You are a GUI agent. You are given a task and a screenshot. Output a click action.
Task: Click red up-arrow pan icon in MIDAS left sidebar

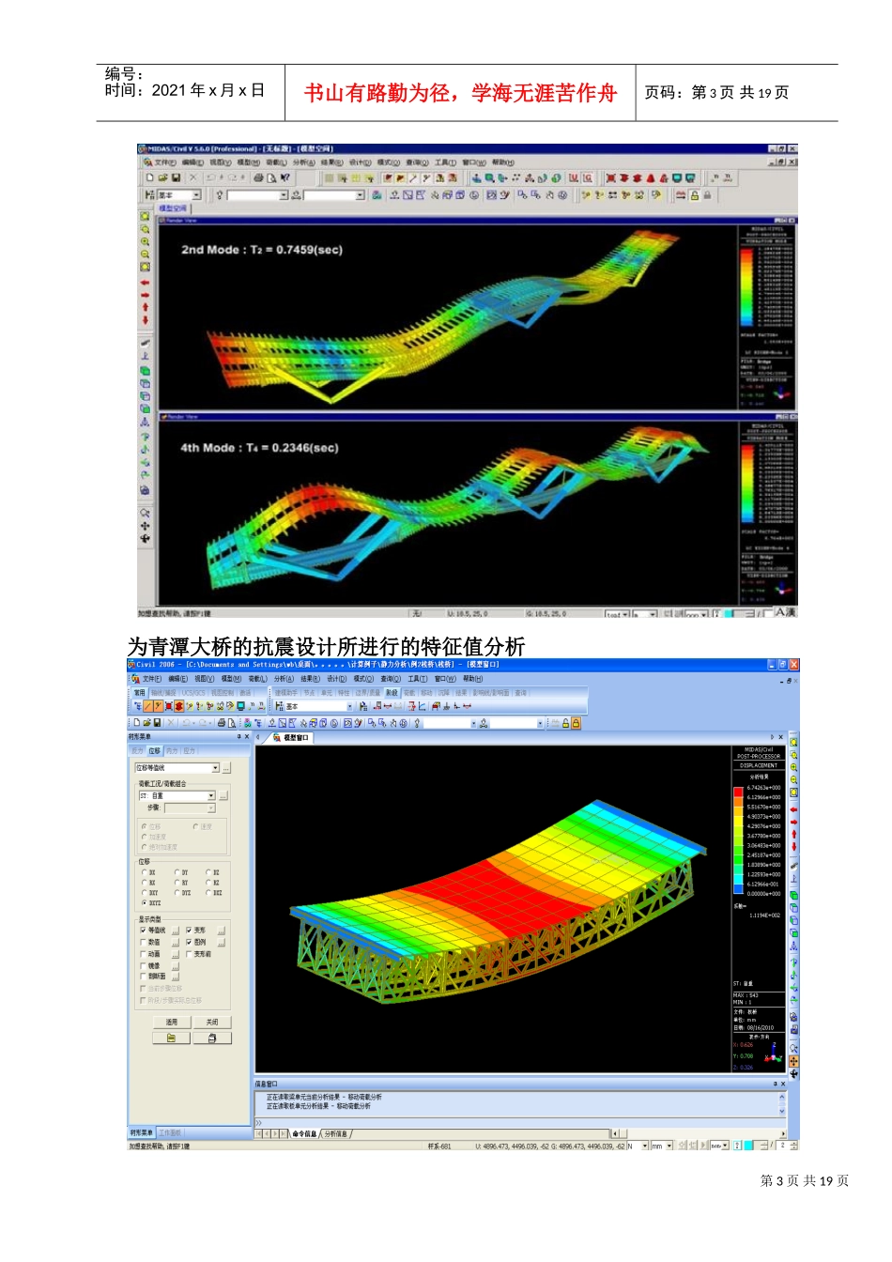[x=145, y=306]
